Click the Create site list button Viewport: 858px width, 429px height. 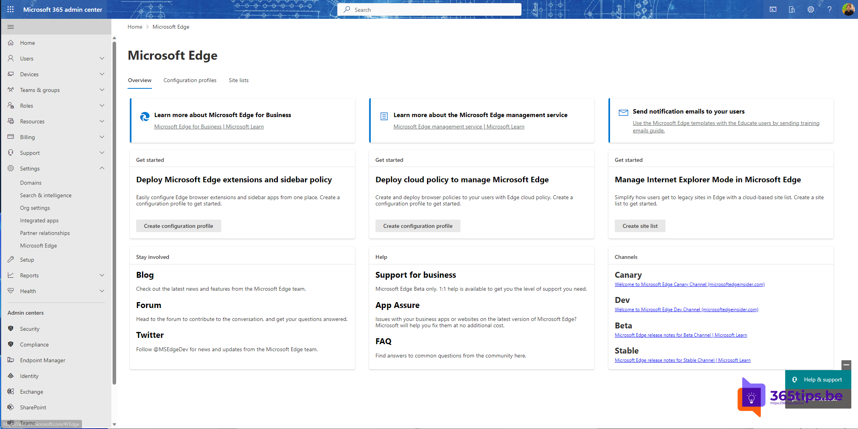click(x=640, y=225)
